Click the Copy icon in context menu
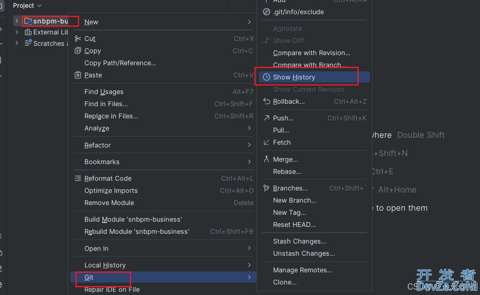The width and height of the screenshot is (480, 295). click(x=78, y=51)
